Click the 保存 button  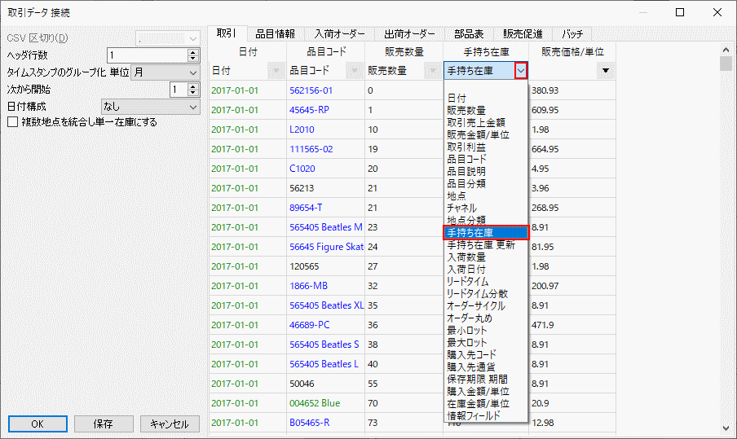pyautogui.click(x=103, y=424)
